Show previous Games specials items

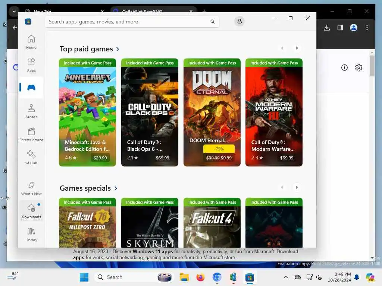[x=282, y=187]
